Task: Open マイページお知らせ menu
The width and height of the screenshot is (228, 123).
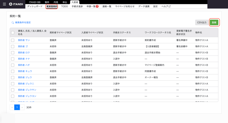Action: pyautogui.click(x=125, y=6)
